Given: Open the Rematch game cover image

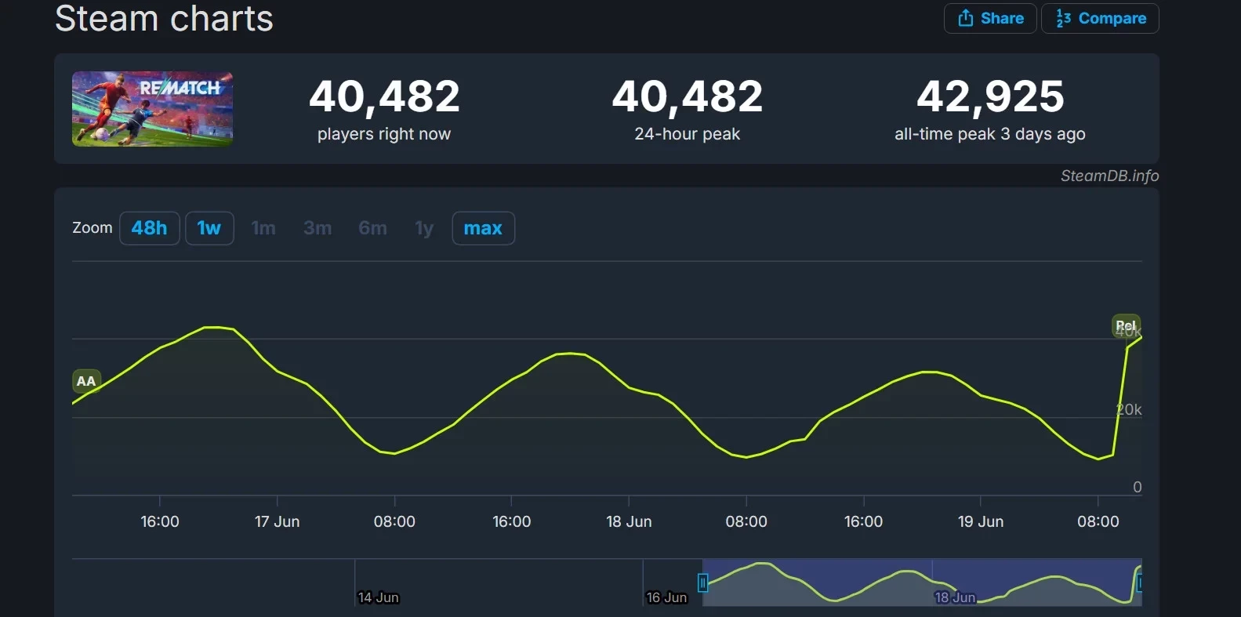Looking at the screenshot, I should coord(152,109).
